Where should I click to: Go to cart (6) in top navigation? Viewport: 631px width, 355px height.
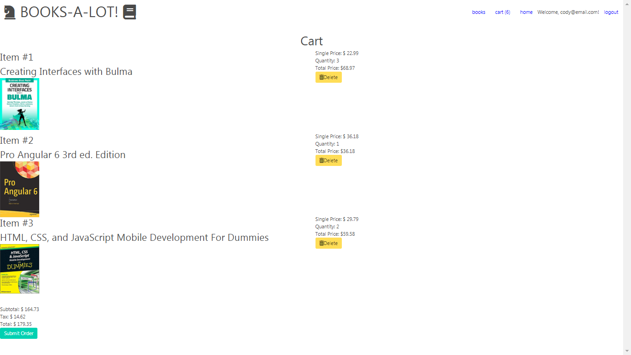[503, 12]
